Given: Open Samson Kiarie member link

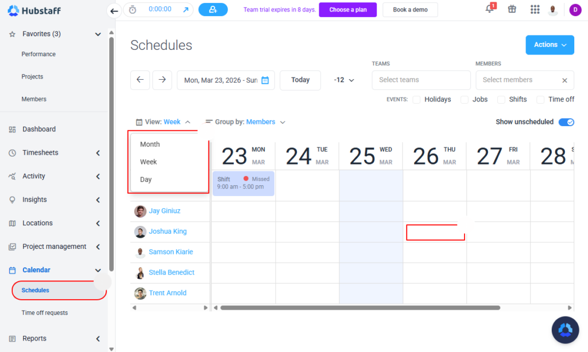Looking at the screenshot, I should [x=171, y=252].
